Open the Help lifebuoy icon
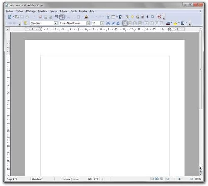Viewport: 208px width, 186px height. click(159, 17)
